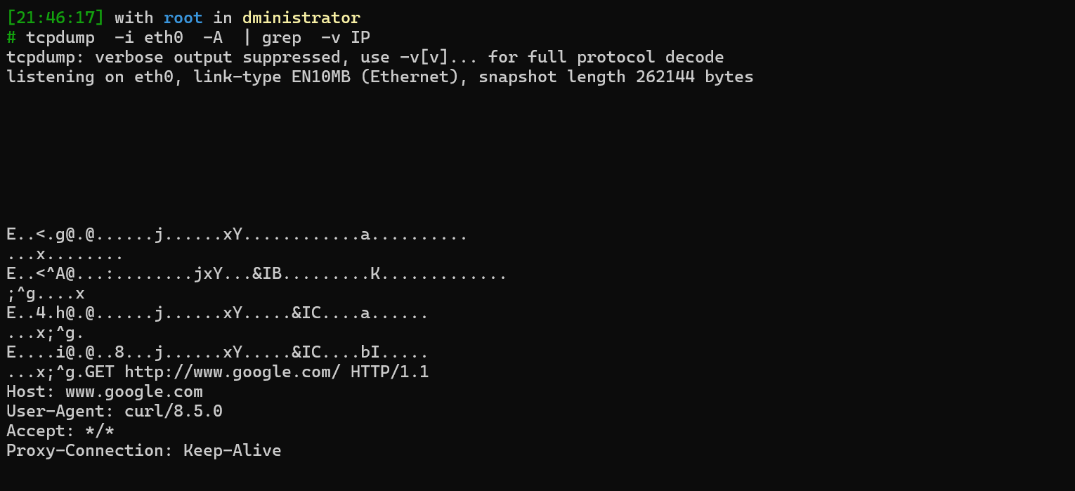Click the green # prompt symbol
1075x491 pixels.
pos(11,37)
